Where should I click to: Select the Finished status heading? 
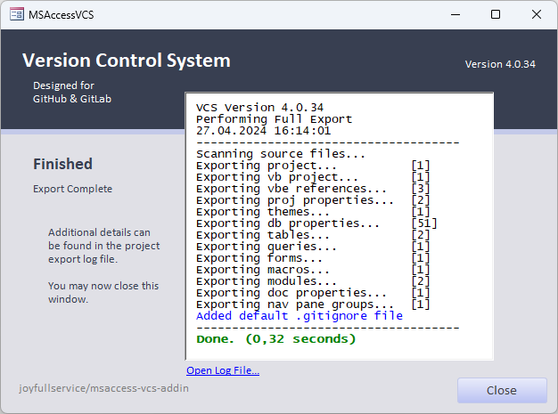click(x=62, y=164)
